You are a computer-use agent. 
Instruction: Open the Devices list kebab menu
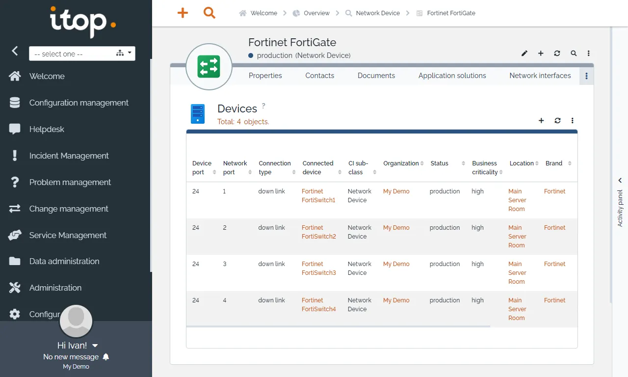tap(572, 120)
